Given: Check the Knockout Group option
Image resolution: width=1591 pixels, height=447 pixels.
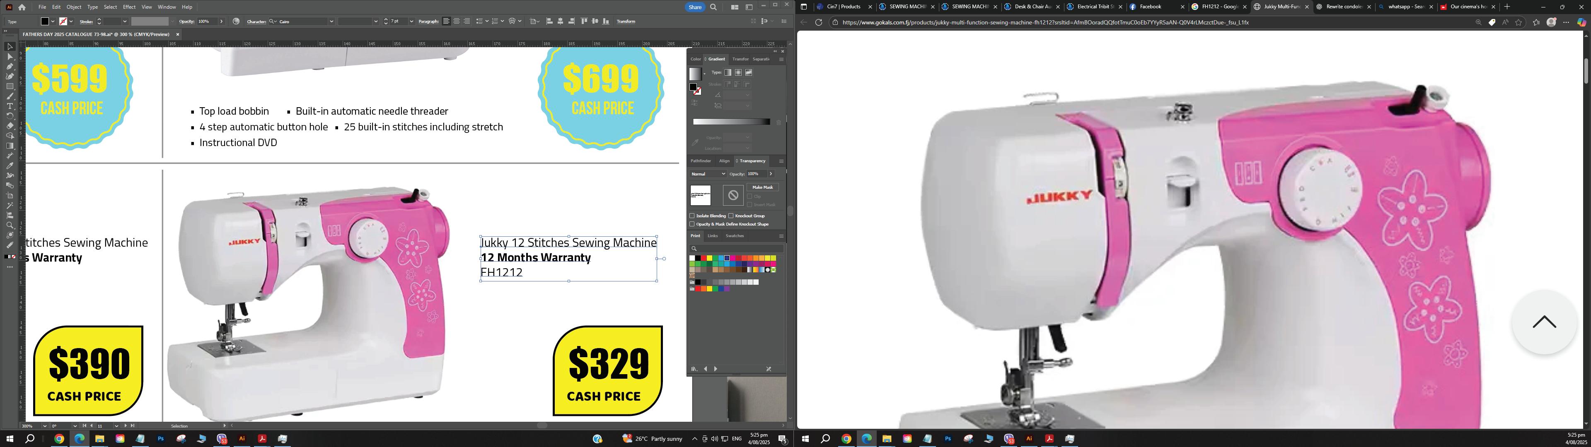Looking at the screenshot, I should (730, 216).
